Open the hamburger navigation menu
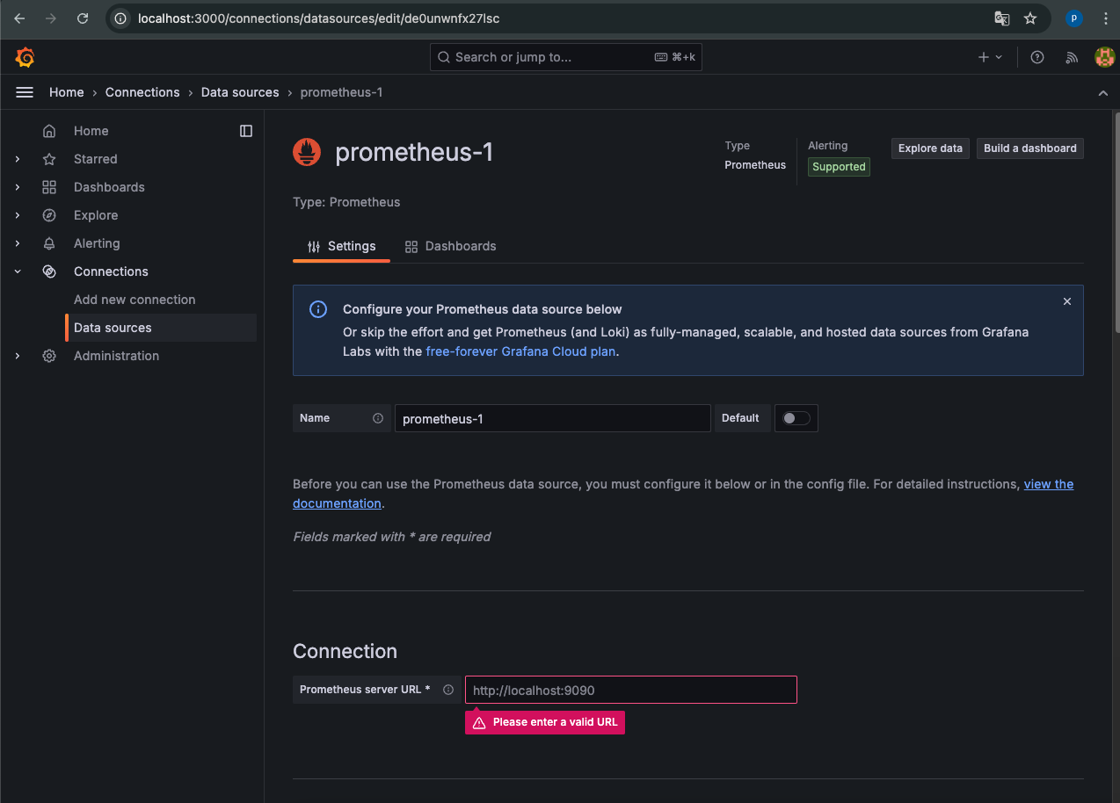 [x=25, y=92]
